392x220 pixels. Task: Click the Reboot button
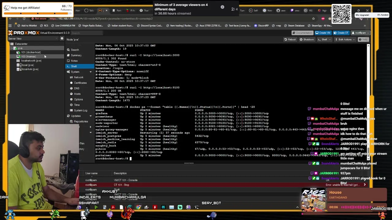coord(290,39)
